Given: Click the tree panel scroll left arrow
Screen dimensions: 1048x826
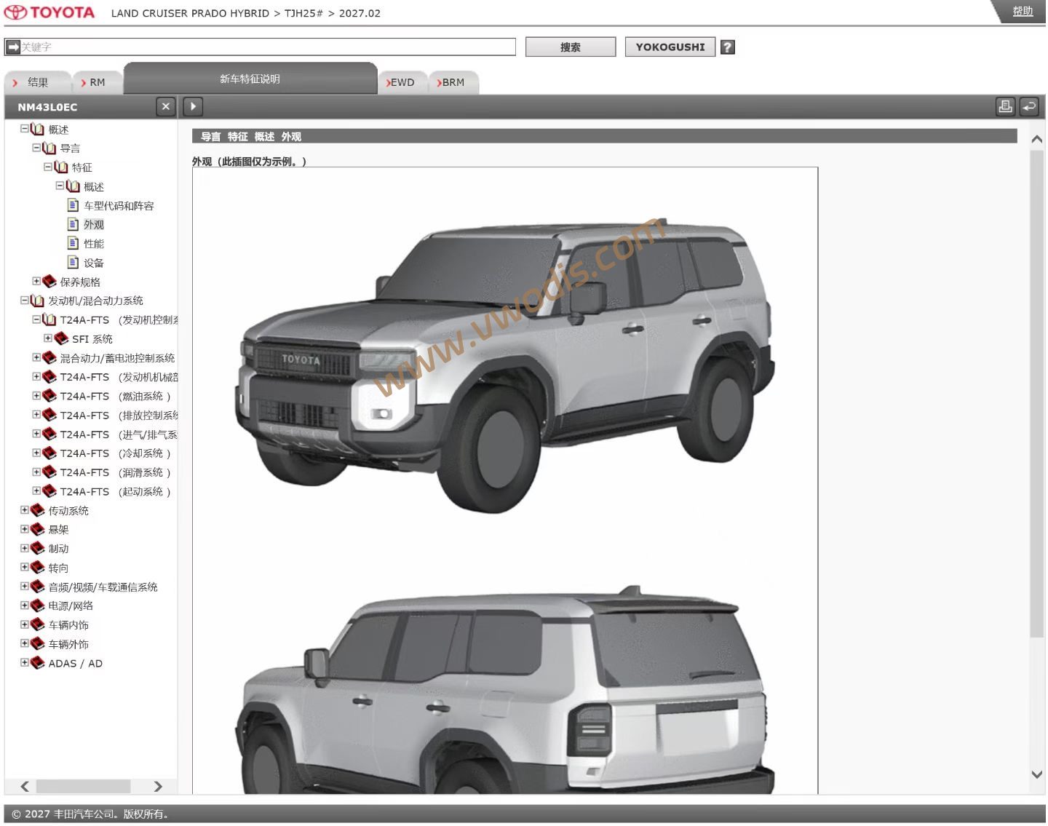Looking at the screenshot, I should 25,786.
